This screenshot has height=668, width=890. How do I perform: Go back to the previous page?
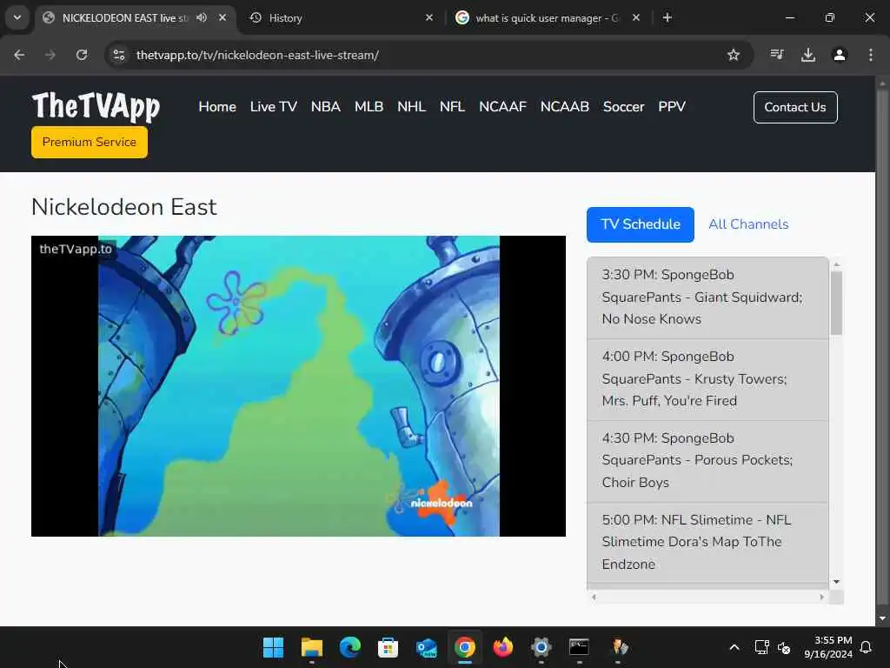click(x=19, y=55)
